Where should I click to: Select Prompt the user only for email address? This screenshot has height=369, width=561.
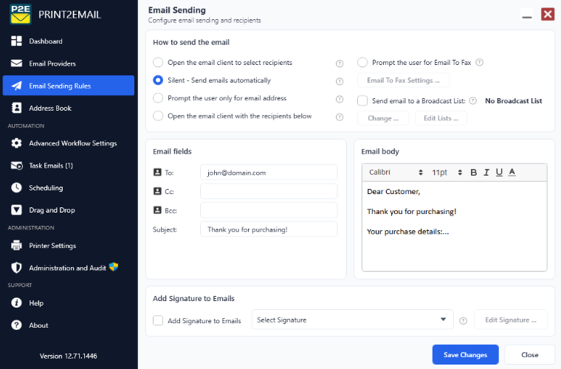coord(158,98)
